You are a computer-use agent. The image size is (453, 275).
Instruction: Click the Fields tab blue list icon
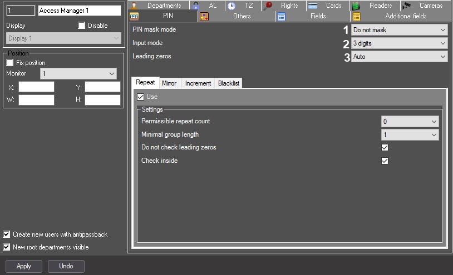(x=282, y=17)
